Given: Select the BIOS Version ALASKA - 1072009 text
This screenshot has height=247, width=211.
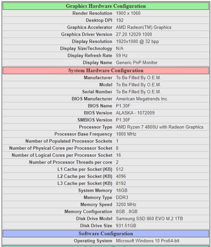Looking at the screenshot, I should tap(135, 113).
